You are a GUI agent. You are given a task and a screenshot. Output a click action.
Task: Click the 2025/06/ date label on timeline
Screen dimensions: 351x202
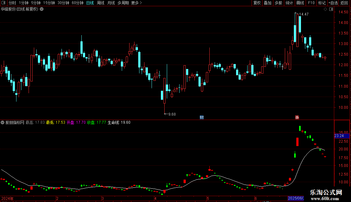296,198
